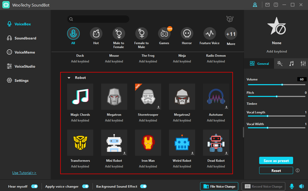Open the equalizer sliders tab
This screenshot has width=308, height=191.
(303, 63)
